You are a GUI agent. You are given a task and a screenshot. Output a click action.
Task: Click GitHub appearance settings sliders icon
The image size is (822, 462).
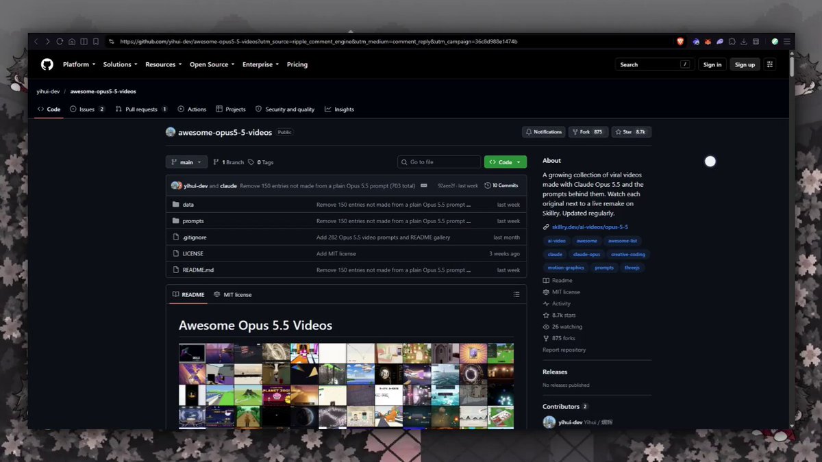pos(770,64)
